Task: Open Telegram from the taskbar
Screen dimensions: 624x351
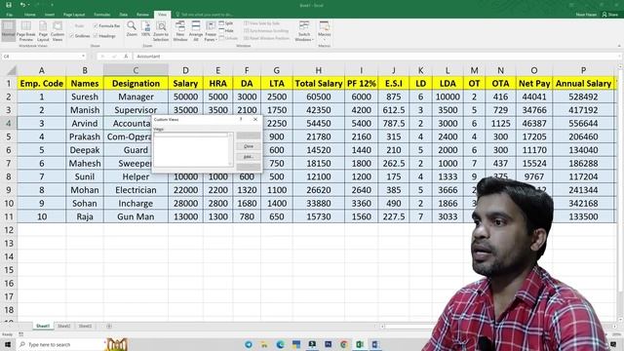Action: (249, 344)
